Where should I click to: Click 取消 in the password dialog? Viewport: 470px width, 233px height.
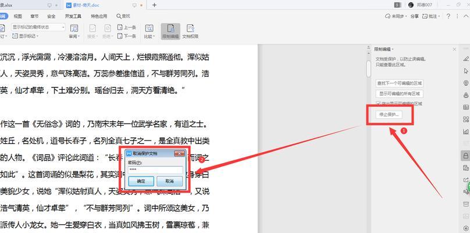169,181
